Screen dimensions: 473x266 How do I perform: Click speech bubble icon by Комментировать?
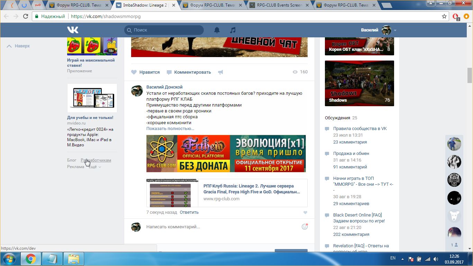pos(169,72)
